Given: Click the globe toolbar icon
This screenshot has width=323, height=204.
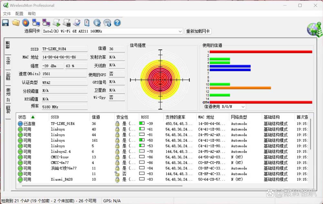Looking at the screenshot, I should click(x=97, y=23).
